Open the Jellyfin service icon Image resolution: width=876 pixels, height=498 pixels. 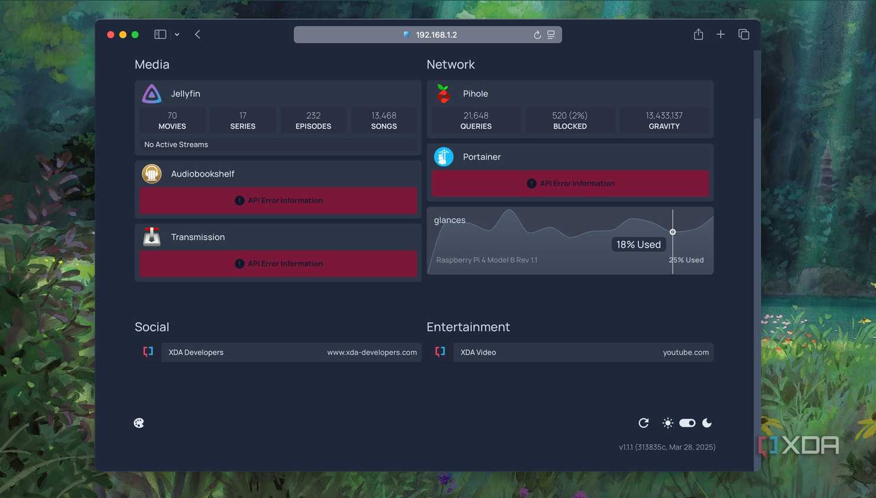click(x=152, y=94)
